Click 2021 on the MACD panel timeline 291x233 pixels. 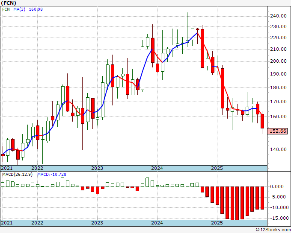coord(7,223)
